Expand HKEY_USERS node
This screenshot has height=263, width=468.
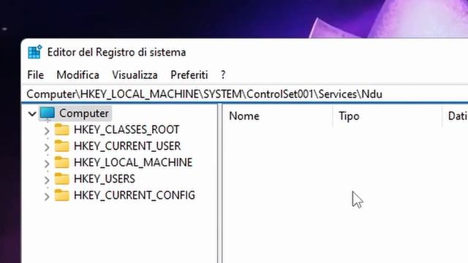click(x=47, y=180)
